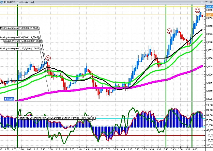Click the 4:00 time axis label
213x151 pixels.
pyautogui.click(x=195, y=149)
